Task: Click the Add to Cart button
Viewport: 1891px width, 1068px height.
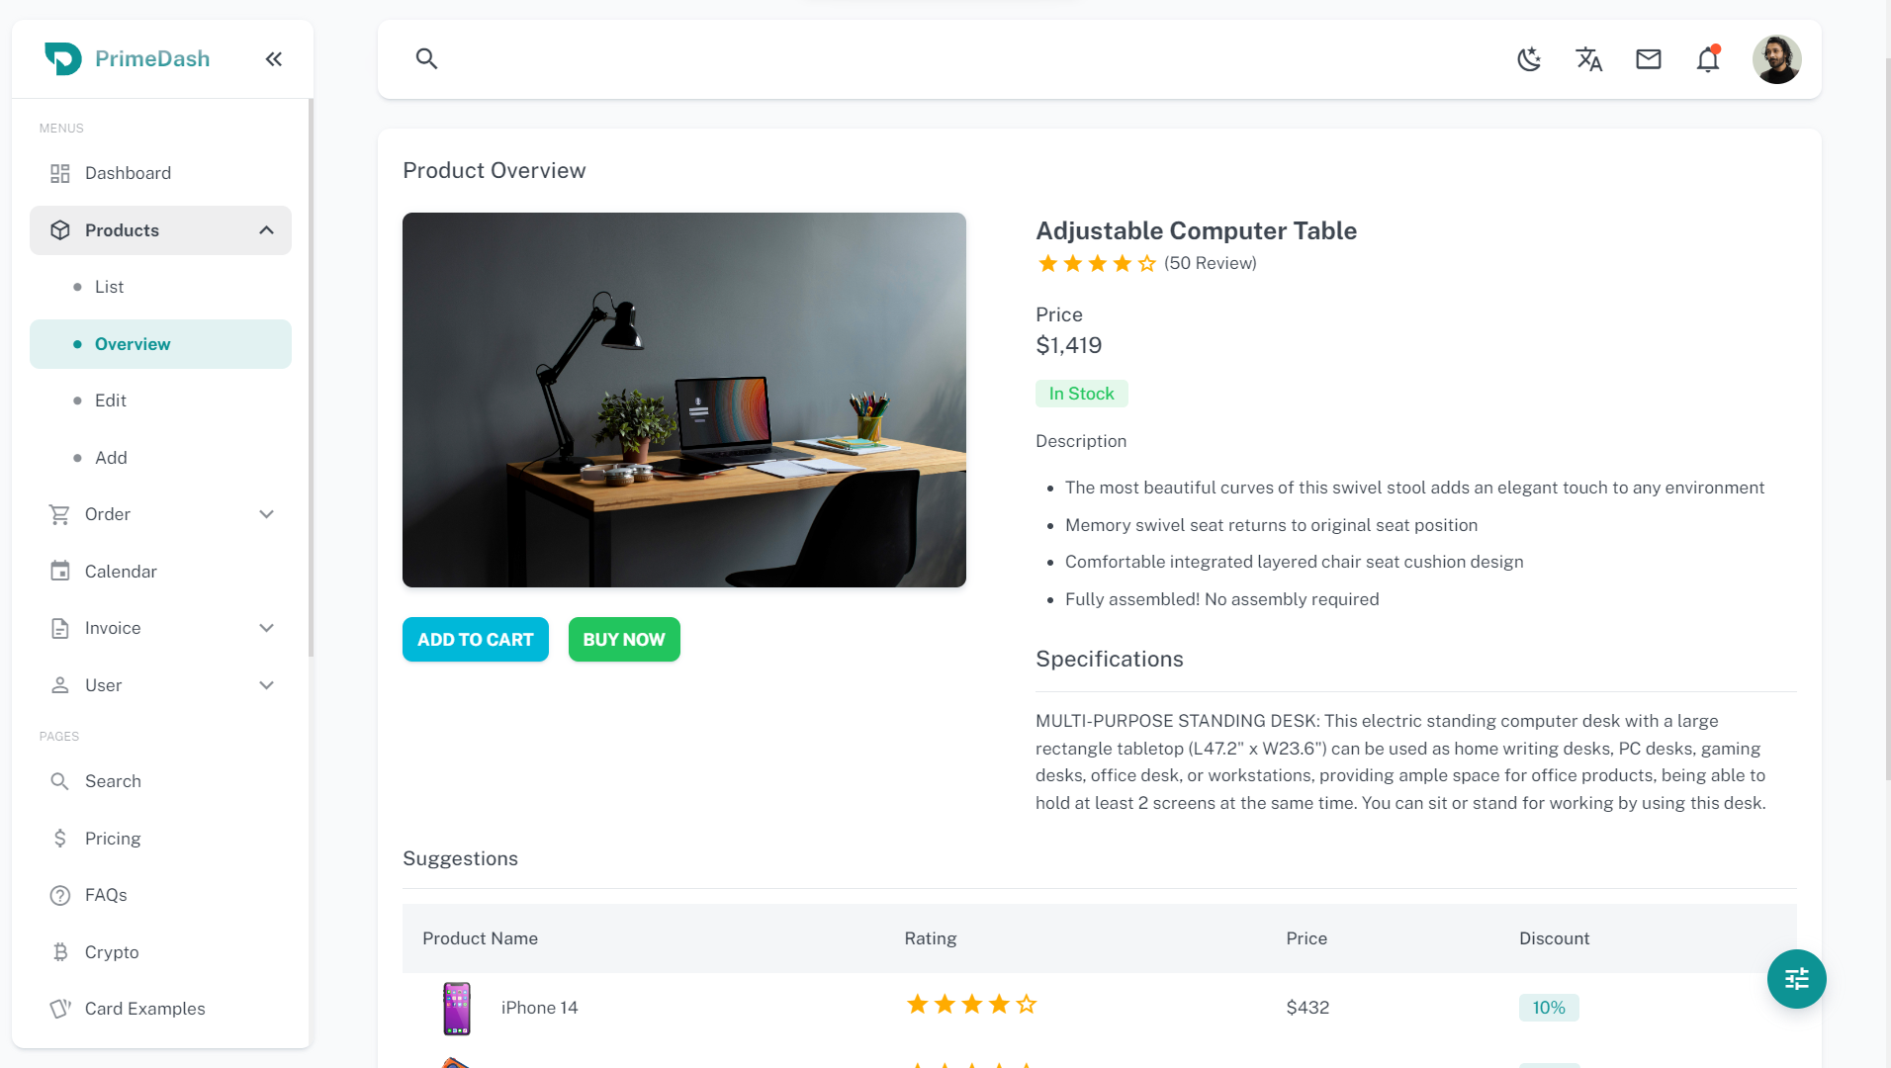Action: (475, 640)
